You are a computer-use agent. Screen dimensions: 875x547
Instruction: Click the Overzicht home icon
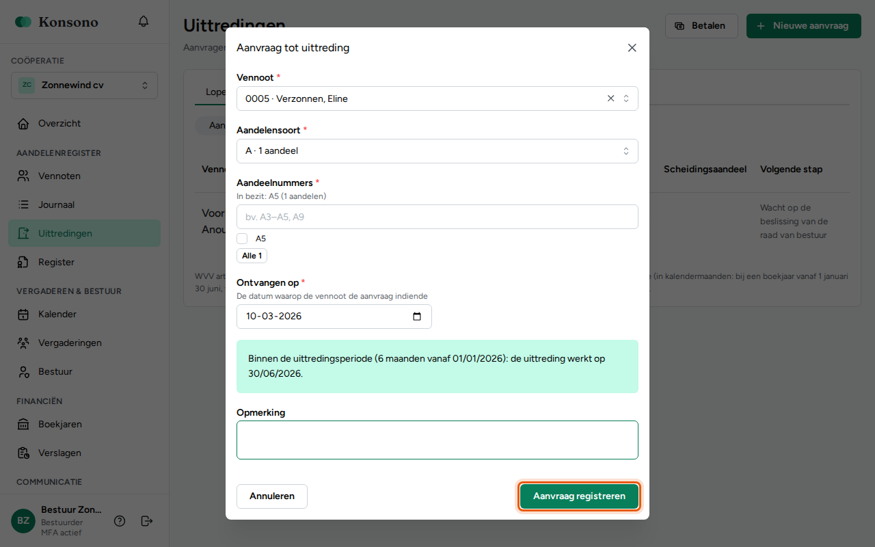pyautogui.click(x=23, y=124)
